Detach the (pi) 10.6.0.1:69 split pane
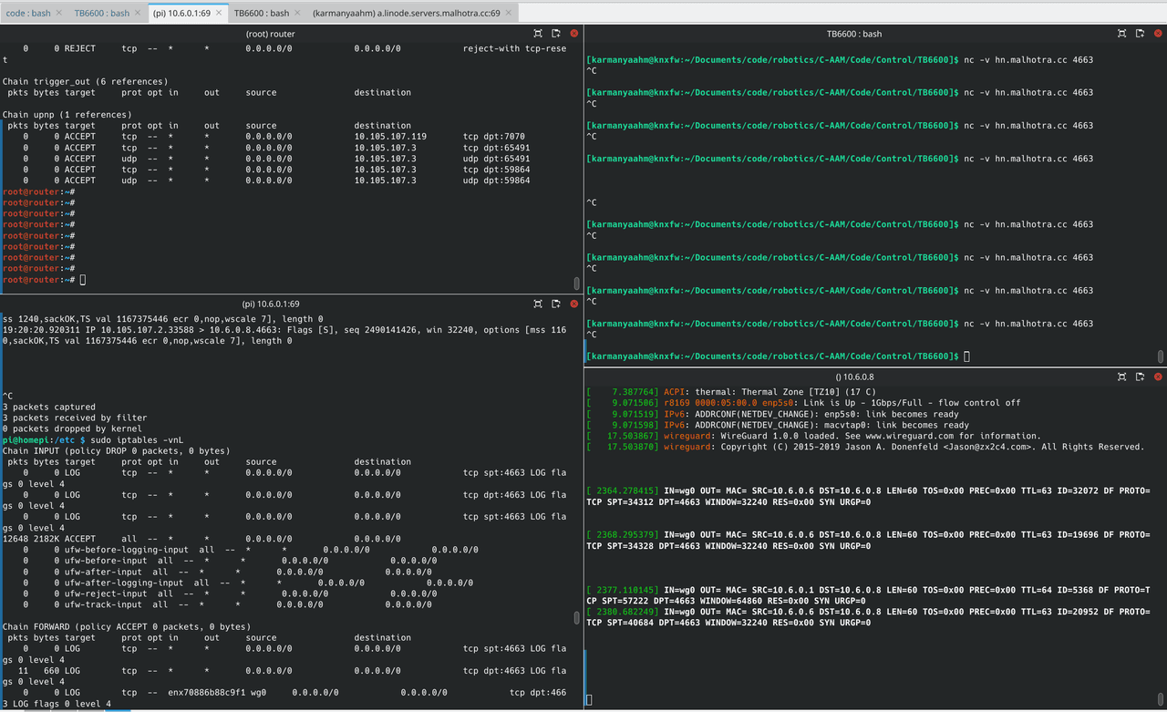 (557, 304)
